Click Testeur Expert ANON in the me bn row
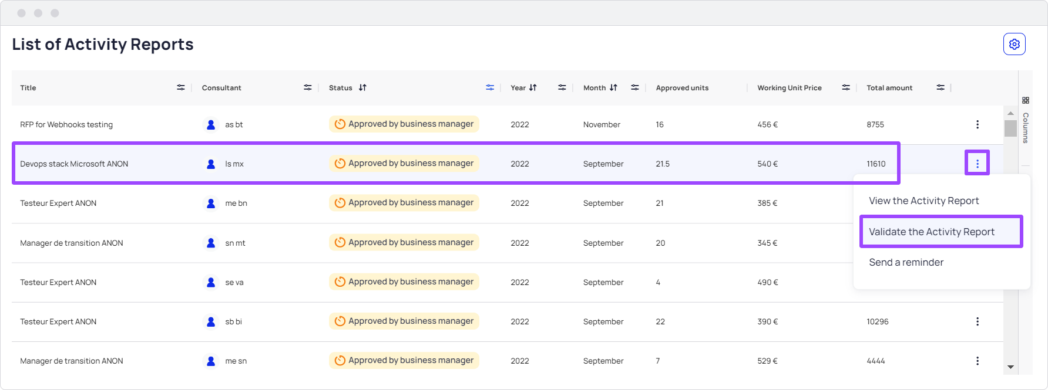 click(58, 203)
